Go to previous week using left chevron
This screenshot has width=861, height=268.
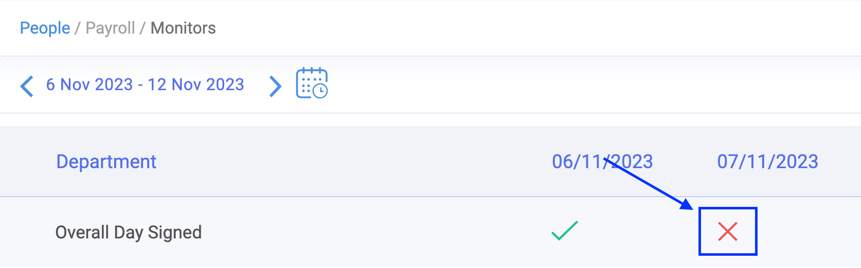click(27, 86)
